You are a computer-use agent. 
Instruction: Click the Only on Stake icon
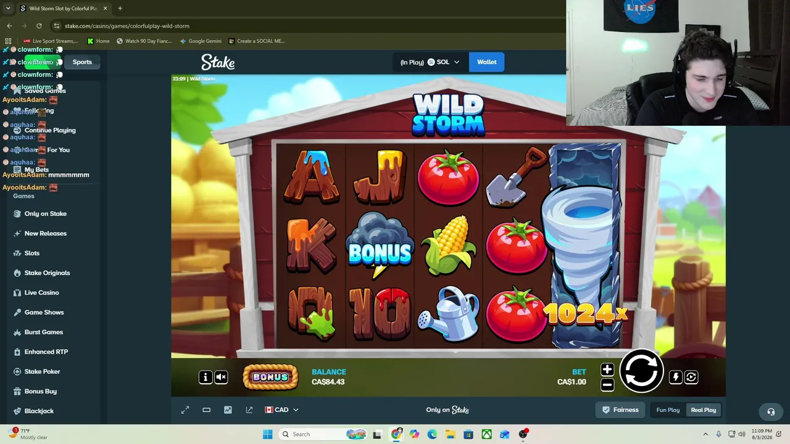tap(17, 213)
